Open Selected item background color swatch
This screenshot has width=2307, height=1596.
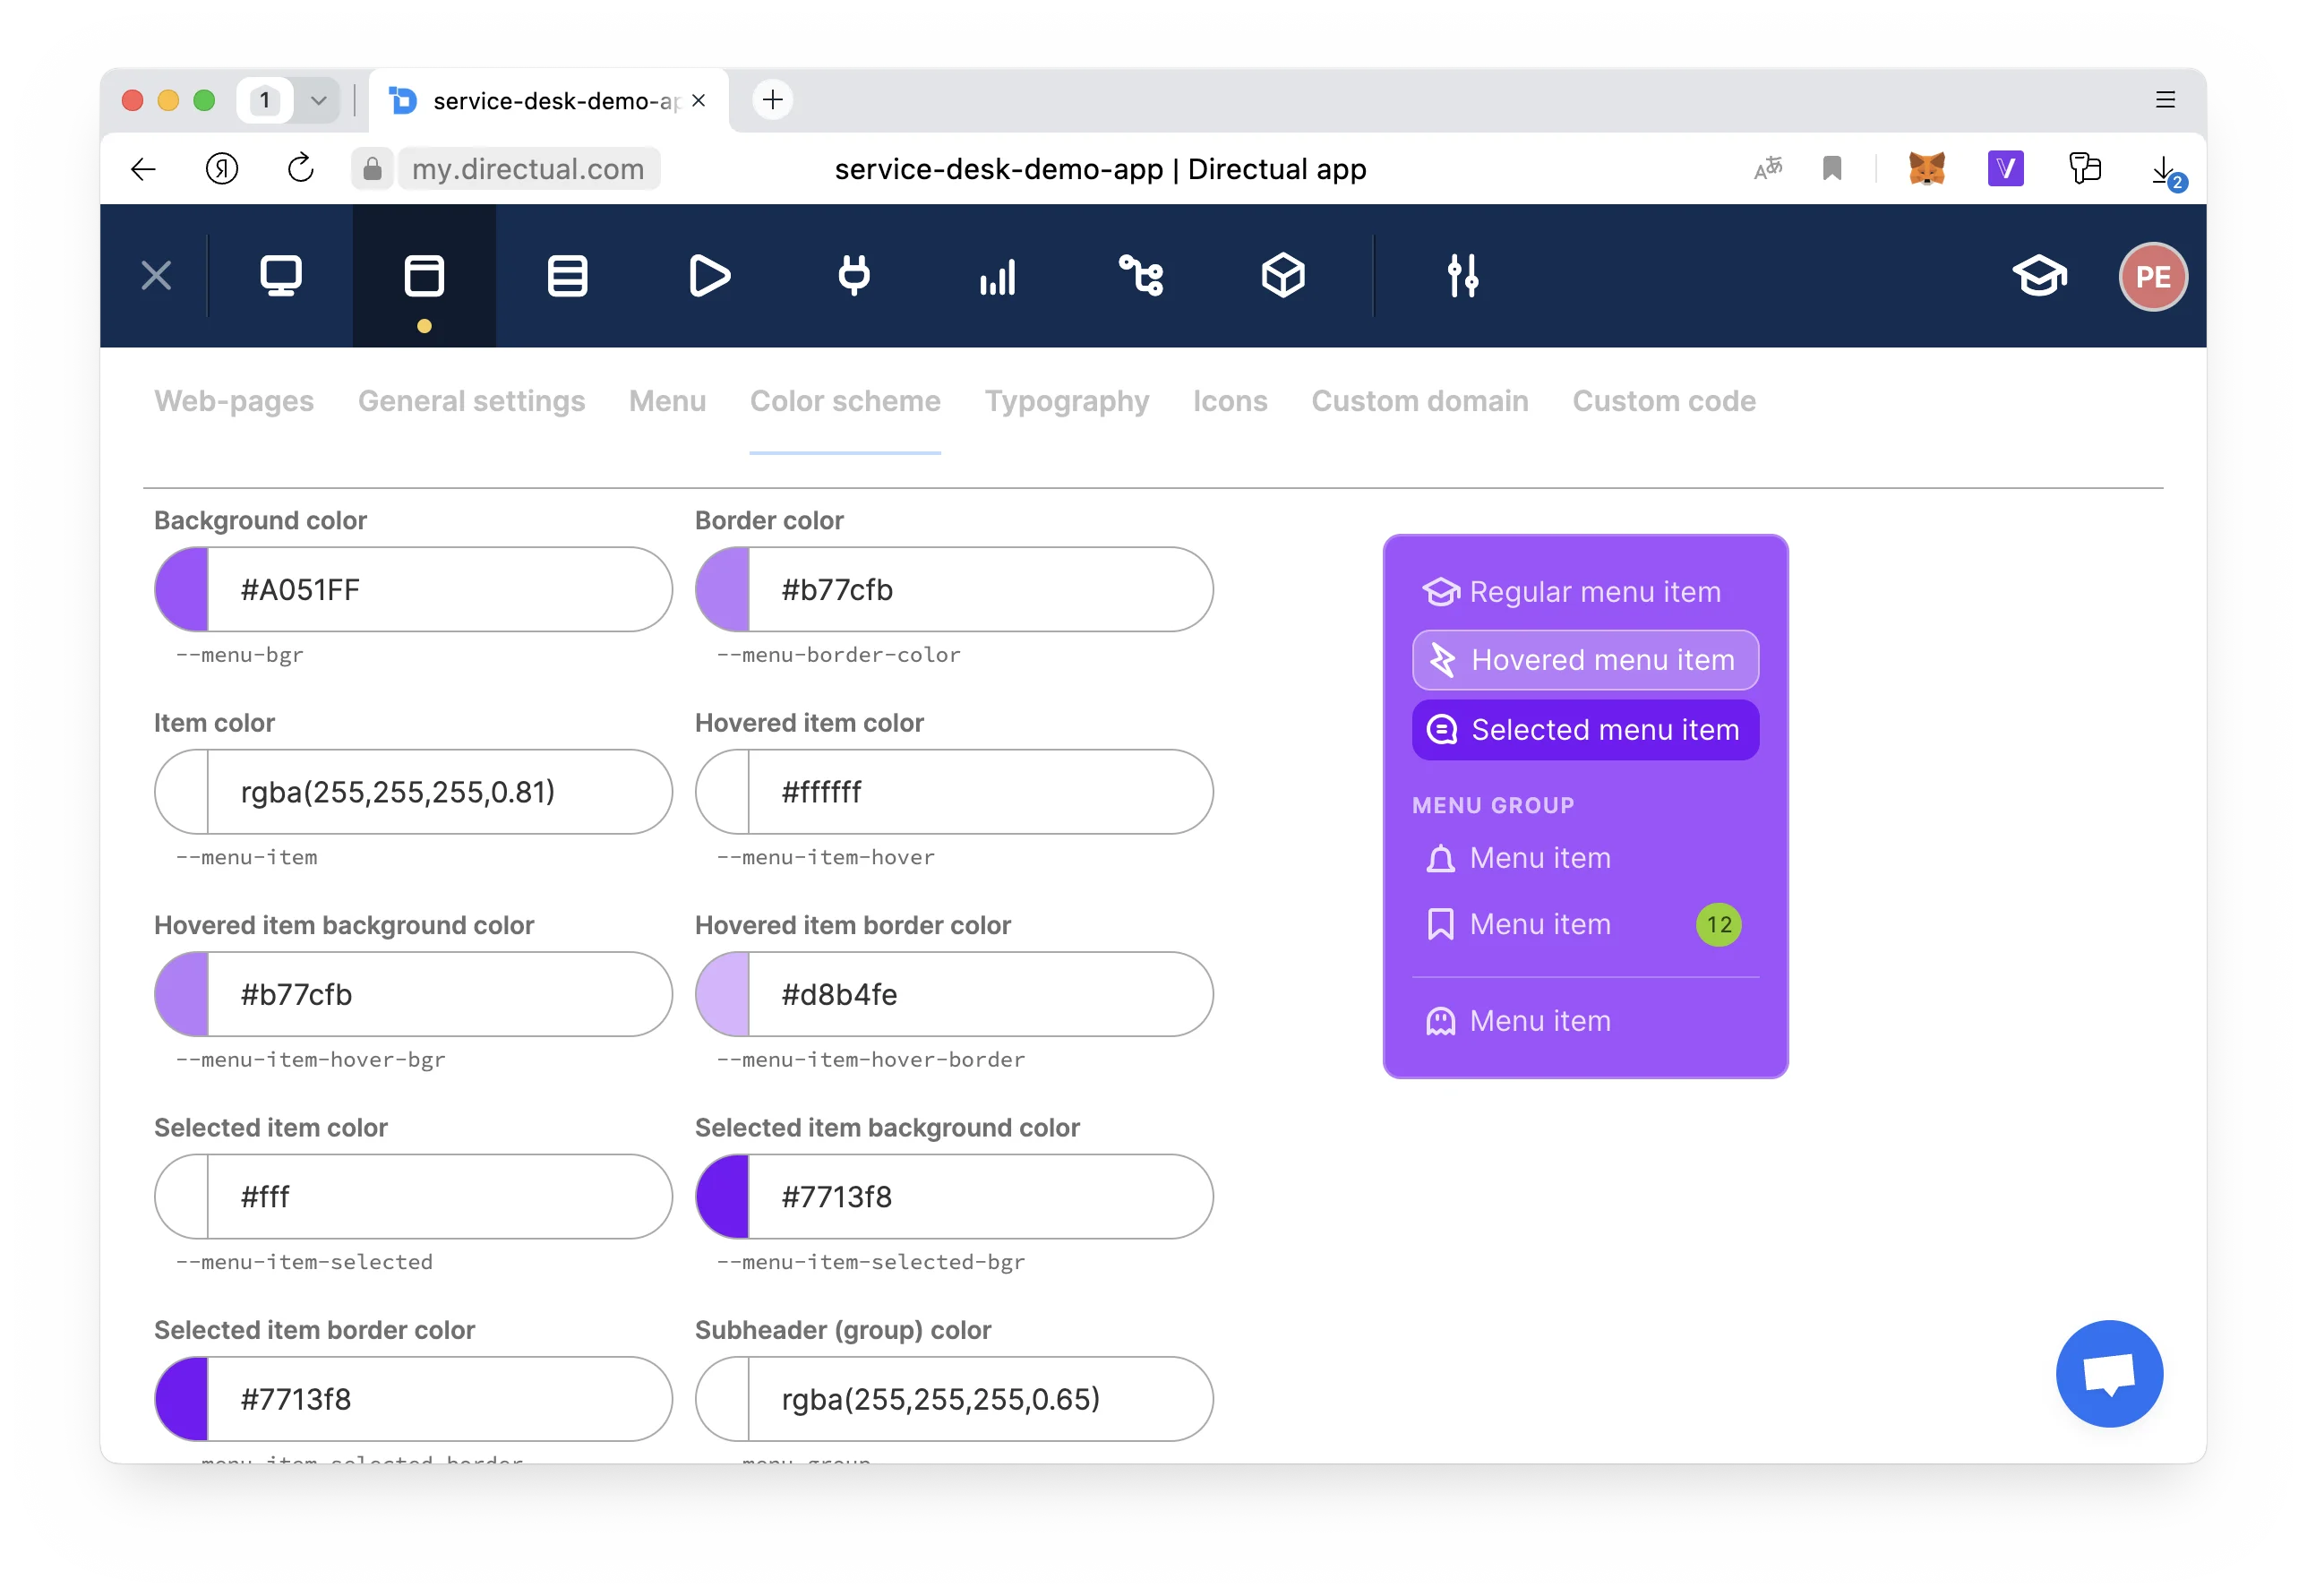click(723, 1197)
